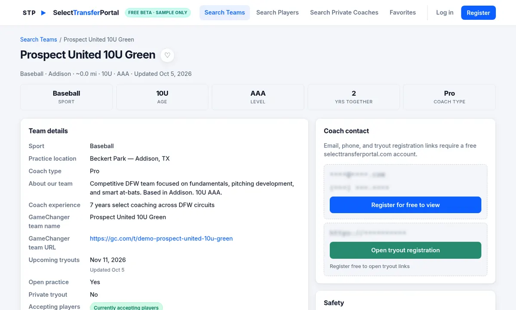The height and width of the screenshot is (310, 516).
Task: Open the GameChanger team URL link
Action: pos(161,239)
